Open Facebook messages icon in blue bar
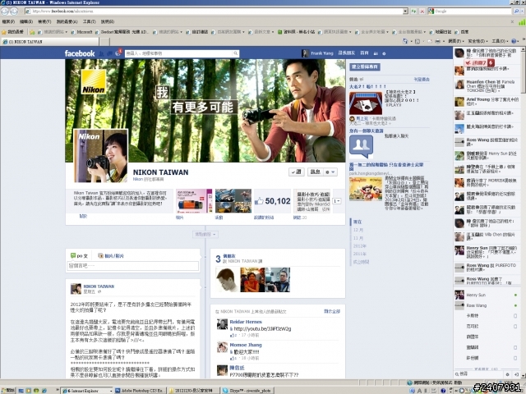 [109, 53]
